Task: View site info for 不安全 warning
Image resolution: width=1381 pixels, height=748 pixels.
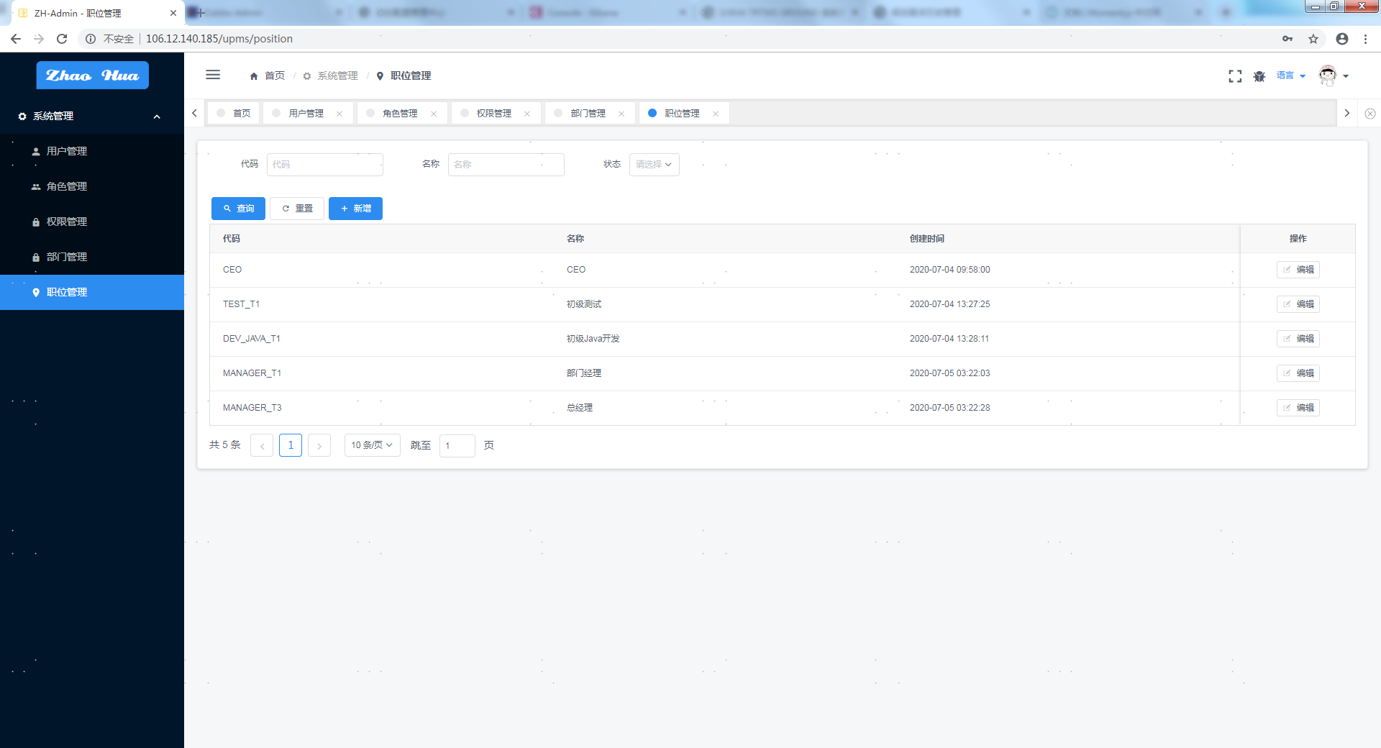Action: [110, 39]
